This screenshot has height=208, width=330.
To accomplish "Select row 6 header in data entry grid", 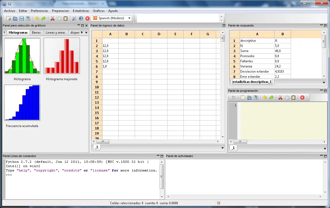I will 97,66.
